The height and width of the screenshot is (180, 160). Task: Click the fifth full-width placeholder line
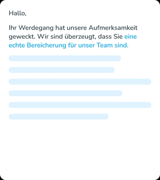(80, 105)
